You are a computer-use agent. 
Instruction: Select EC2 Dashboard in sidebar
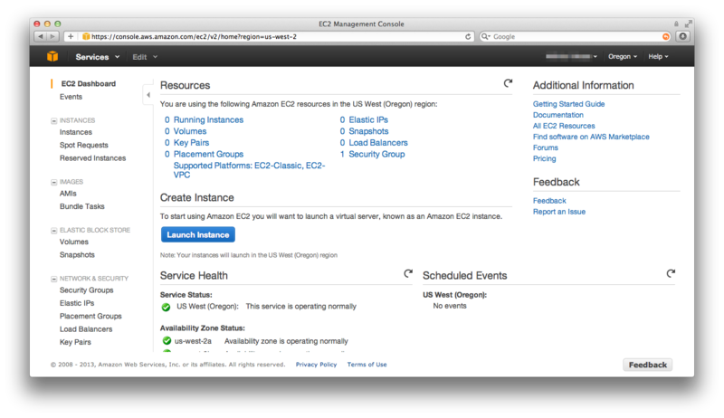(x=88, y=83)
